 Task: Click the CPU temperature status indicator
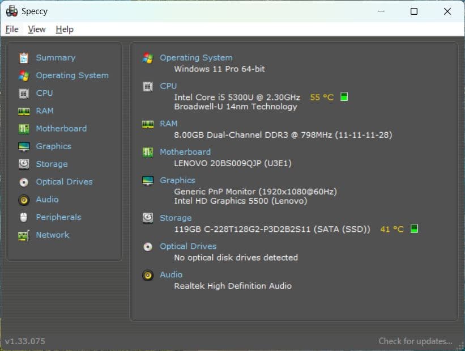click(343, 96)
